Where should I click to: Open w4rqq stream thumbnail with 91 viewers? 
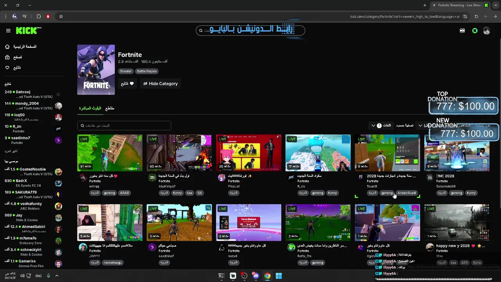(x=110, y=153)
